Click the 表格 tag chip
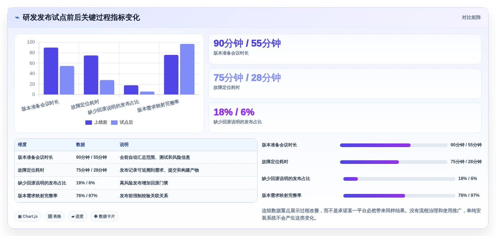The image size is (496, 236). [x=55, y=216]
